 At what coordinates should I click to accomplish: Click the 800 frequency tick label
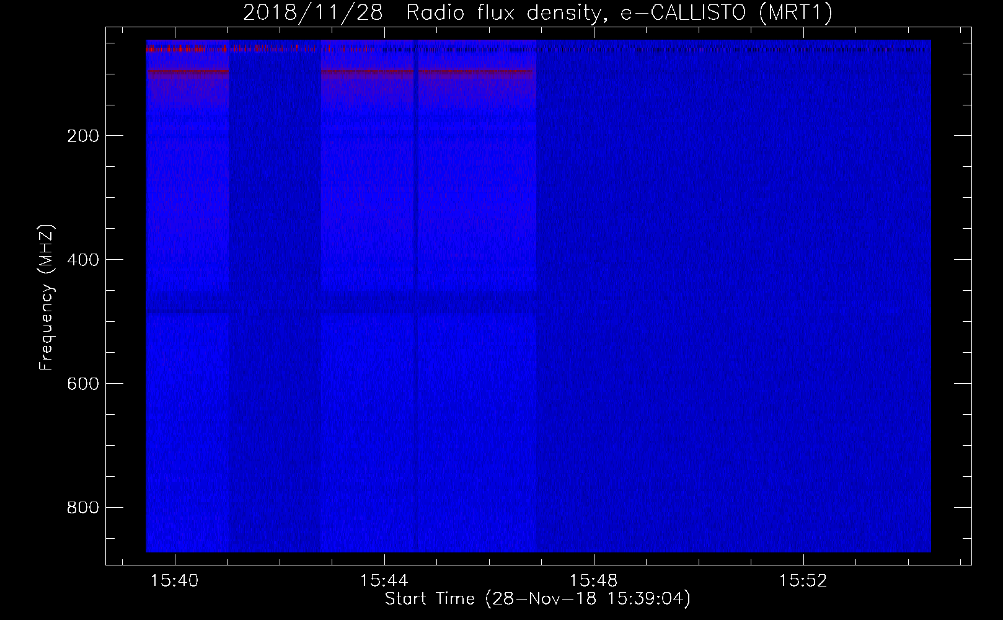point(83,508)
